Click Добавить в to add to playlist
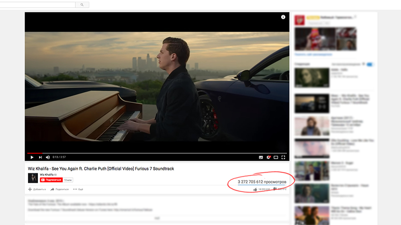 pos(37,189)
